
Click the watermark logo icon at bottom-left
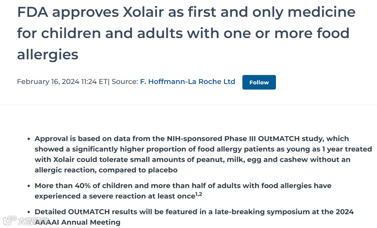point(9,221)
